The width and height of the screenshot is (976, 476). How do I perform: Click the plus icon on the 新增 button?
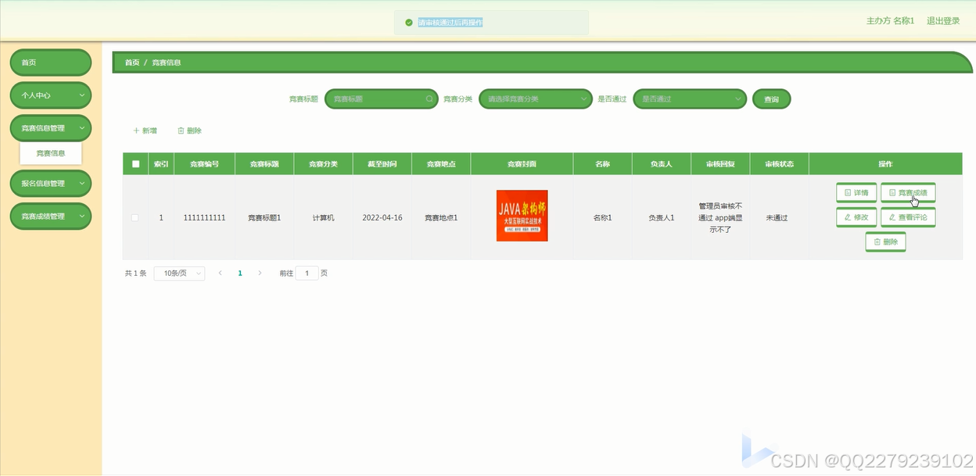pyautogui.click(x=138, y=131)
